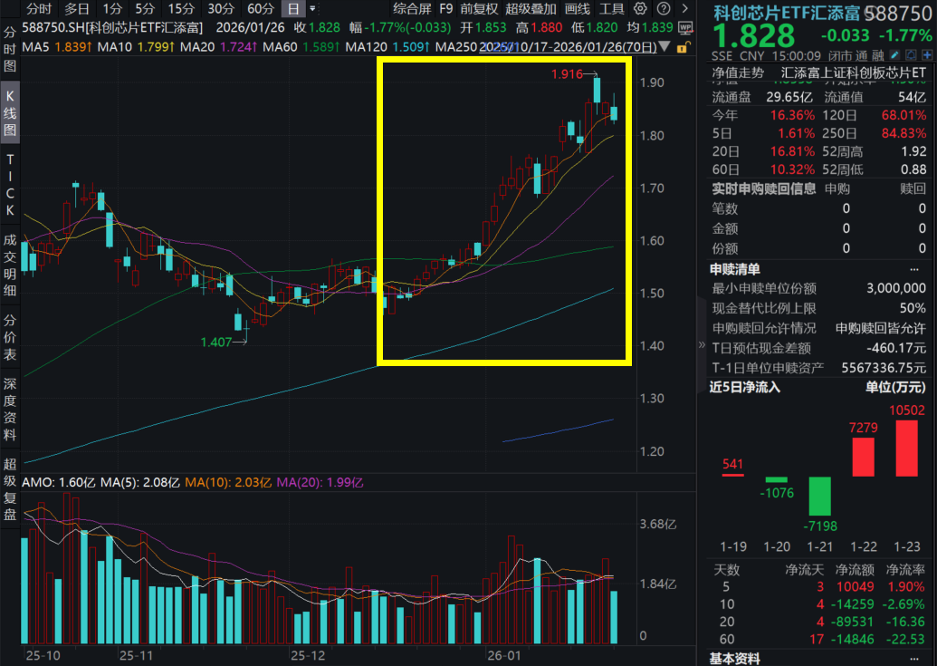Open the settings gear icon in the top toolbar

pos(640,9)
